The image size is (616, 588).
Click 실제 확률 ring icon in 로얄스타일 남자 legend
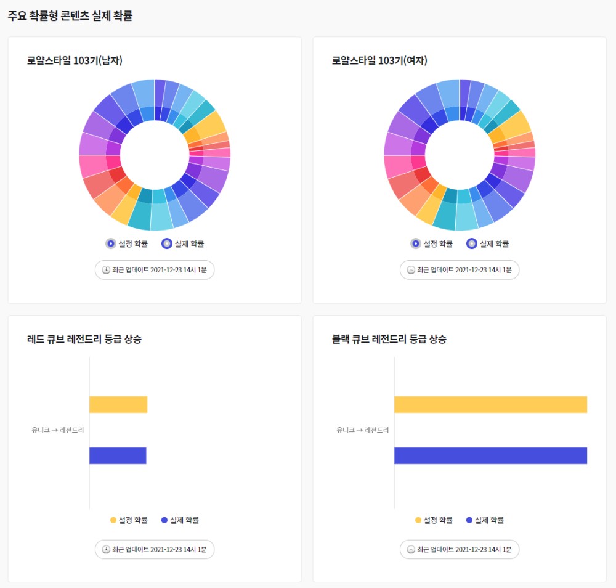click(x=166, y=243)
